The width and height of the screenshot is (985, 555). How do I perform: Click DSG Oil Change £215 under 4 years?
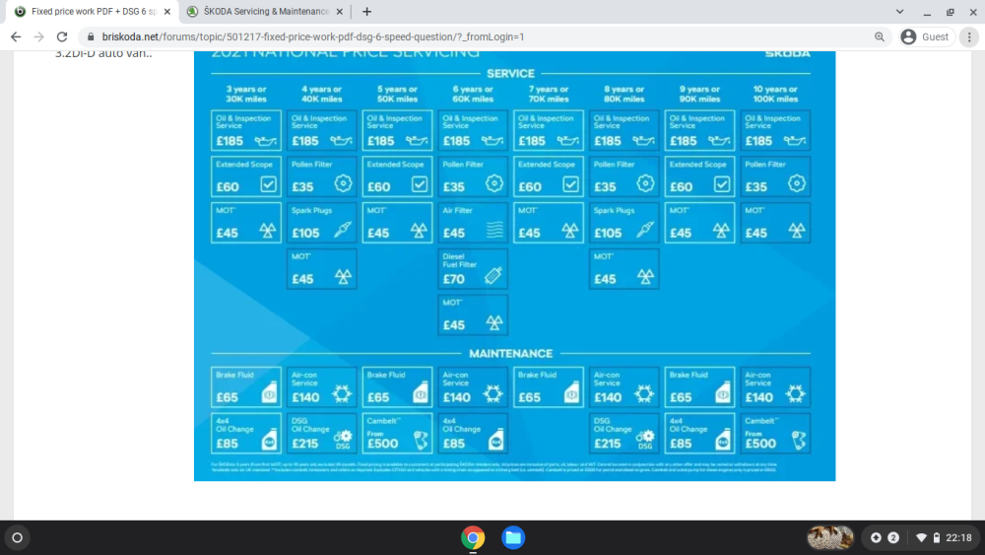point(322,434)
